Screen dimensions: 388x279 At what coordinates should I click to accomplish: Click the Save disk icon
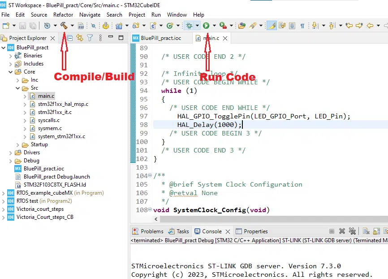pyautogui.click(x=22, y=26)
